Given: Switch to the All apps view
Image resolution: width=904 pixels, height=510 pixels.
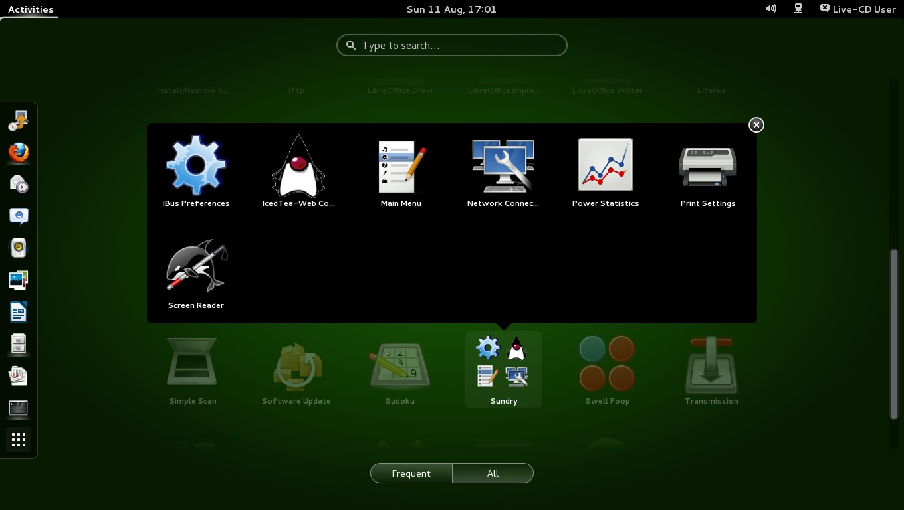Looking at the screenshot, I should coord(493,473).
